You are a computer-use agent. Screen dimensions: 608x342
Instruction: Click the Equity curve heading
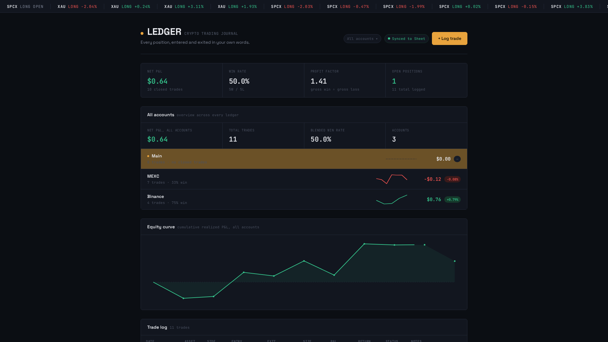161,227
